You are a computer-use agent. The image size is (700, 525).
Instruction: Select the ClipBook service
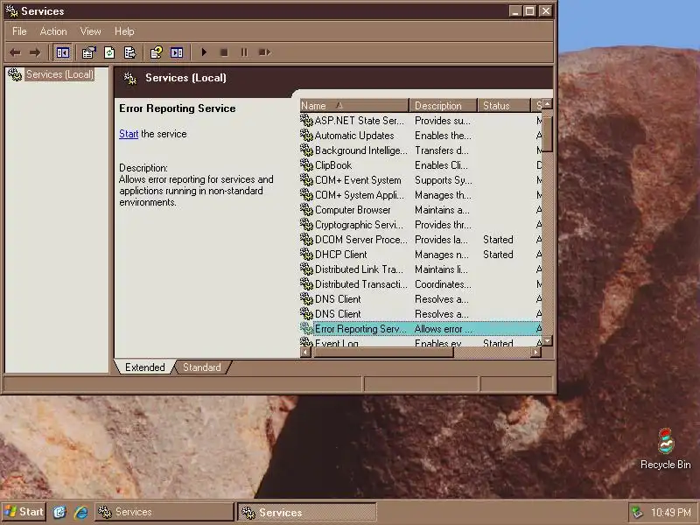421,165
